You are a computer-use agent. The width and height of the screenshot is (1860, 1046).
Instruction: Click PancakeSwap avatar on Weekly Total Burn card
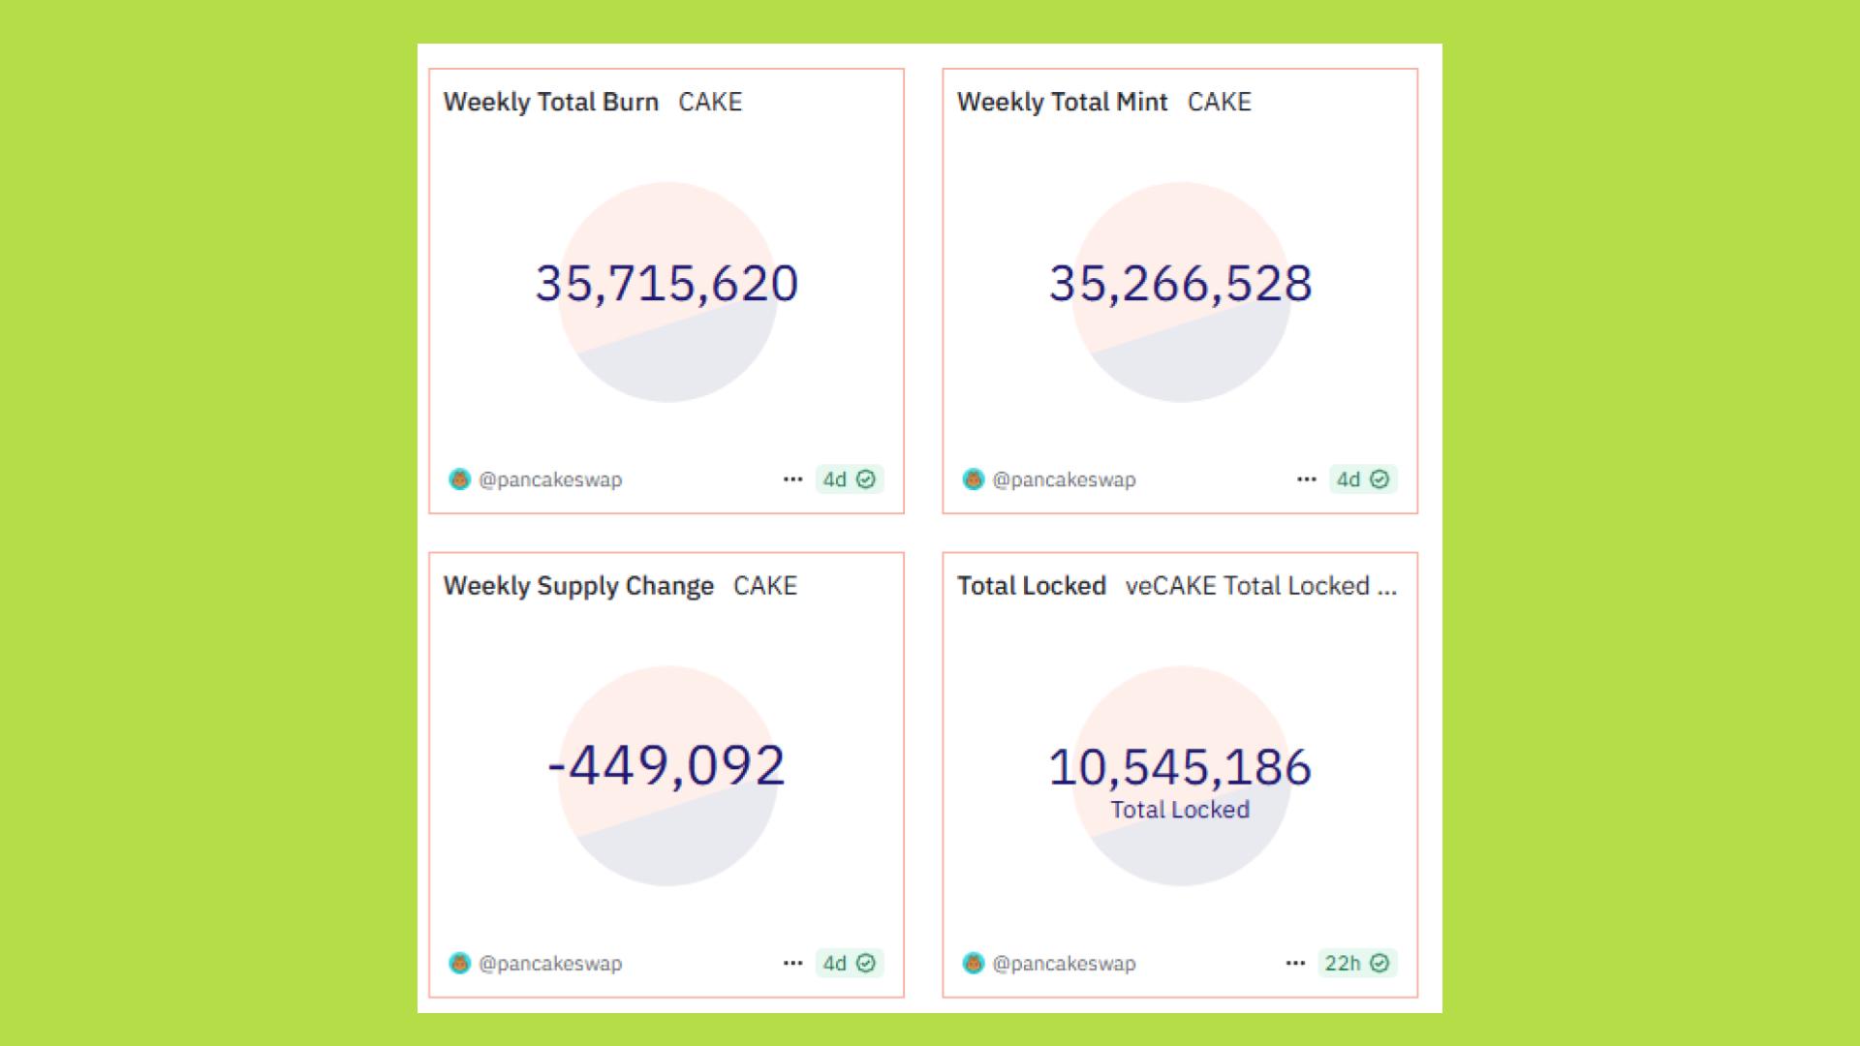click(x=459, y=479)
